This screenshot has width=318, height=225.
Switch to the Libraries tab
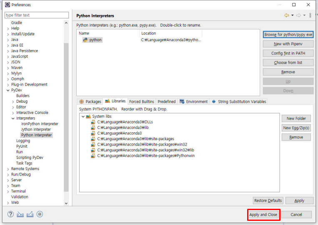[x=115, y=101]
